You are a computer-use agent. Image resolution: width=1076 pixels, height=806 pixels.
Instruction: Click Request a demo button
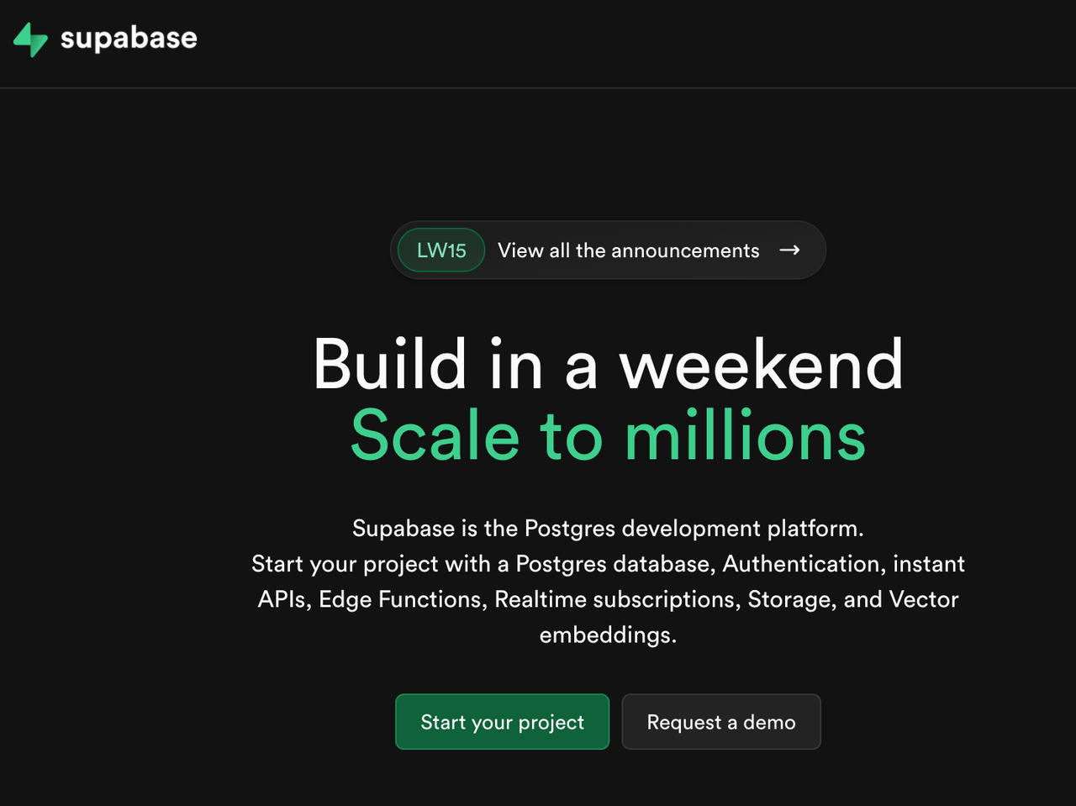tap(721, 722)
